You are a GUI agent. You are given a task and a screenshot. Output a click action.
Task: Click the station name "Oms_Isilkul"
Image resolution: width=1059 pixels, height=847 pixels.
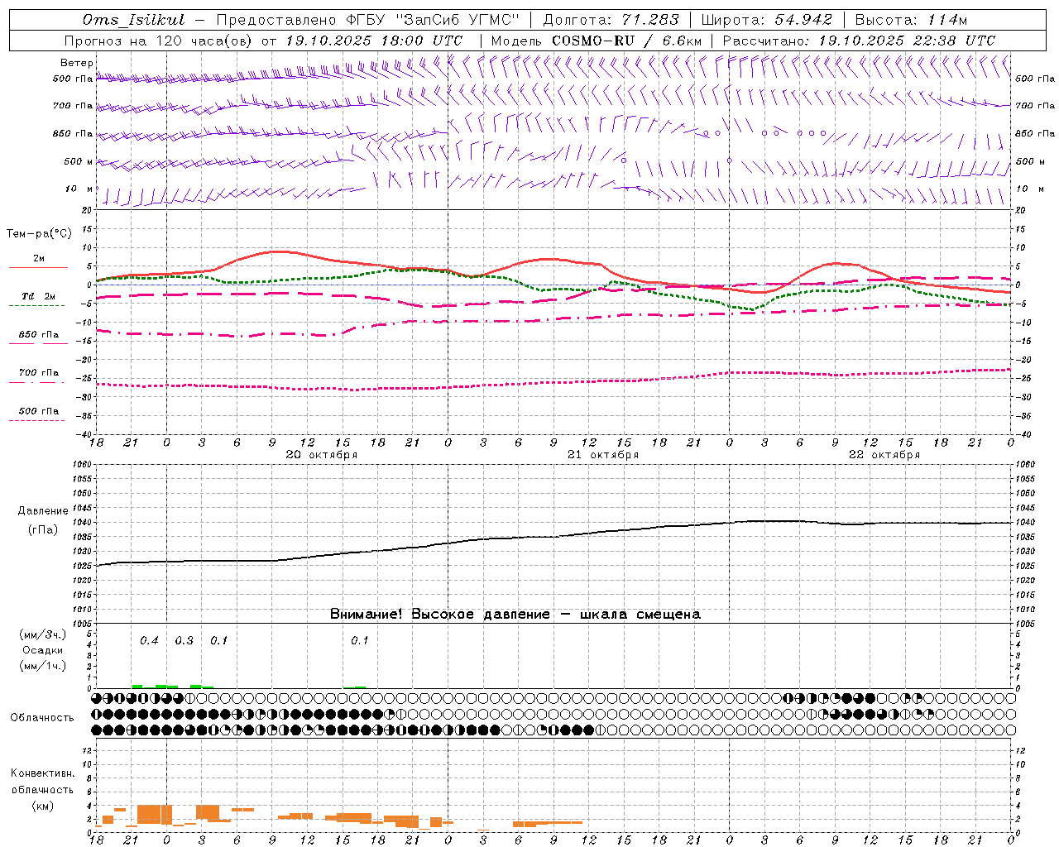click(x=134, y=20)
